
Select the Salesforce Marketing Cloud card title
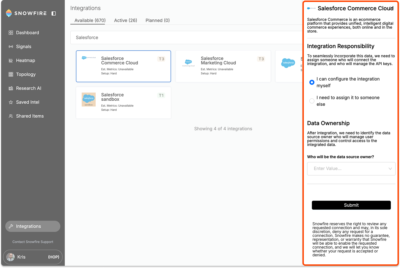click(218, 61)
